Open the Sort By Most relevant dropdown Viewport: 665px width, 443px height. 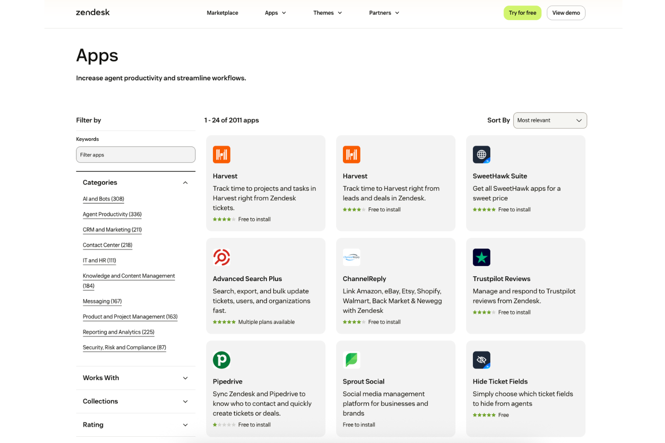pos(550,120)
